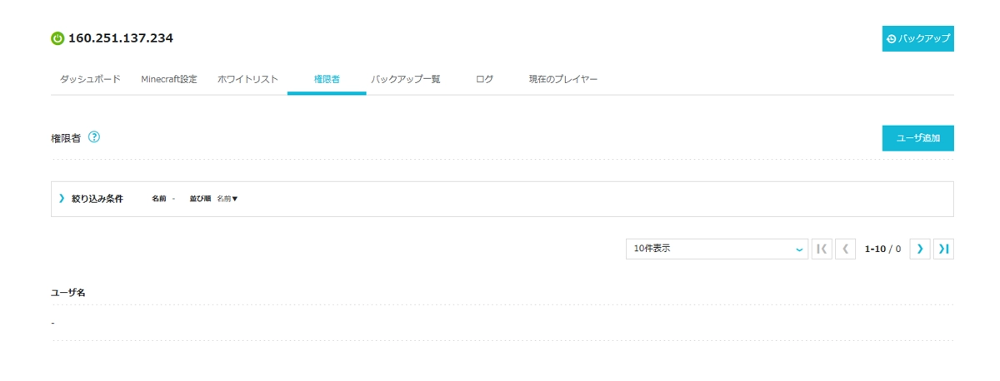This screenshot has width=1000, height=381.
Task: Change the 並び順 sort order 名前▼
Action: (x=227, y=199)
